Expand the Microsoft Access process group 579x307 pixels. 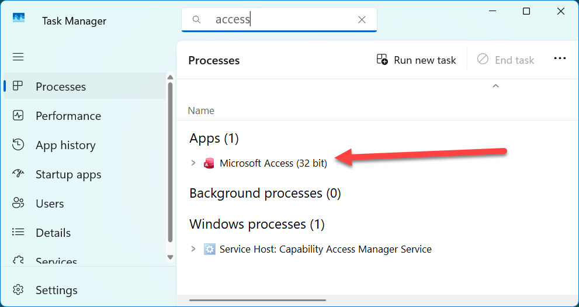193,163
